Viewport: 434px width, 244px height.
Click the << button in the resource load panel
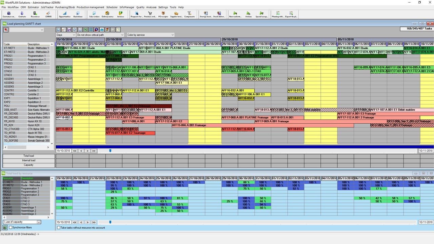pos(75,222)
